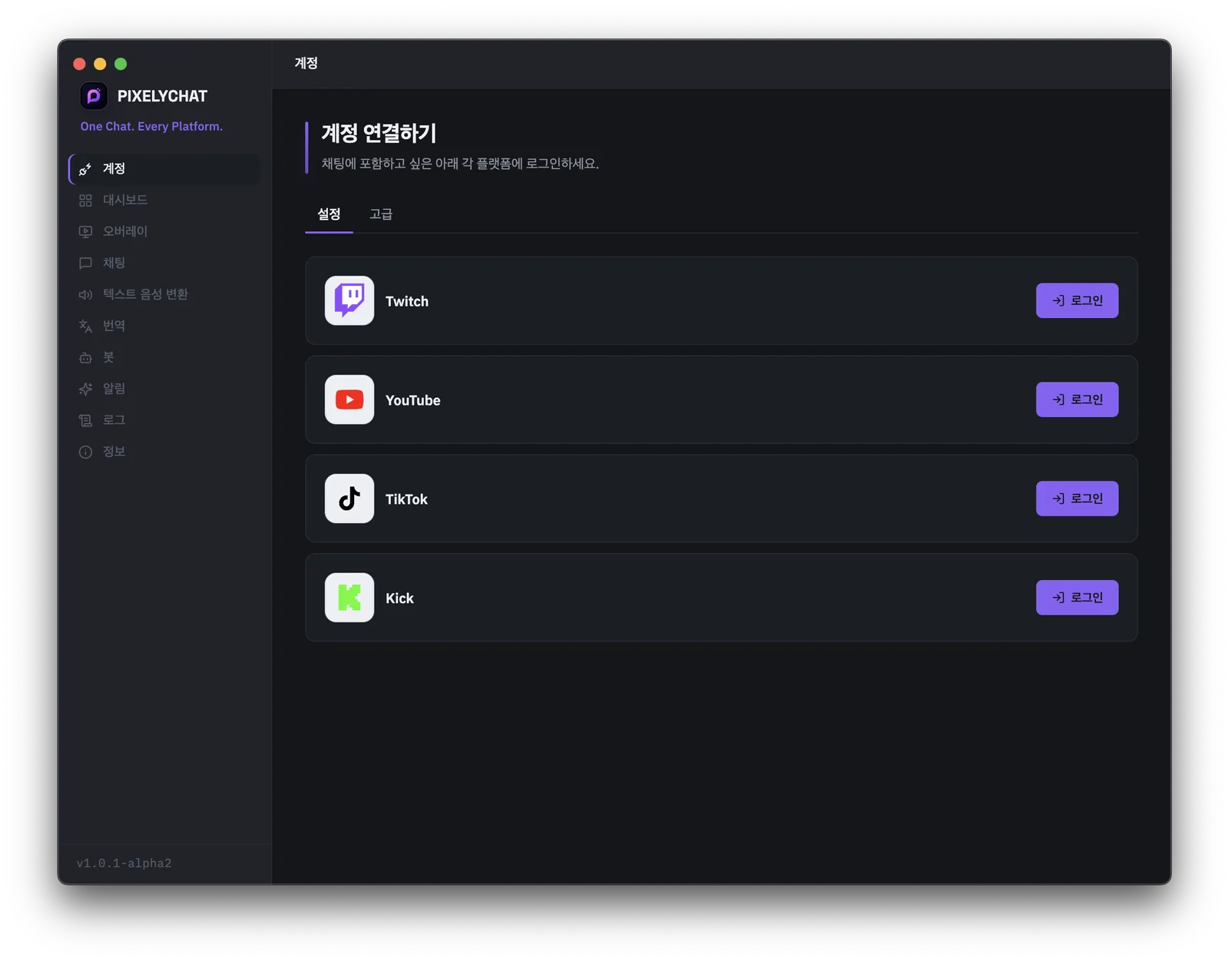Image resolution: width=1229 pixels, height=961 pixels.
Task: Select the 설정 tab
Action: click(x=329, y=214)
